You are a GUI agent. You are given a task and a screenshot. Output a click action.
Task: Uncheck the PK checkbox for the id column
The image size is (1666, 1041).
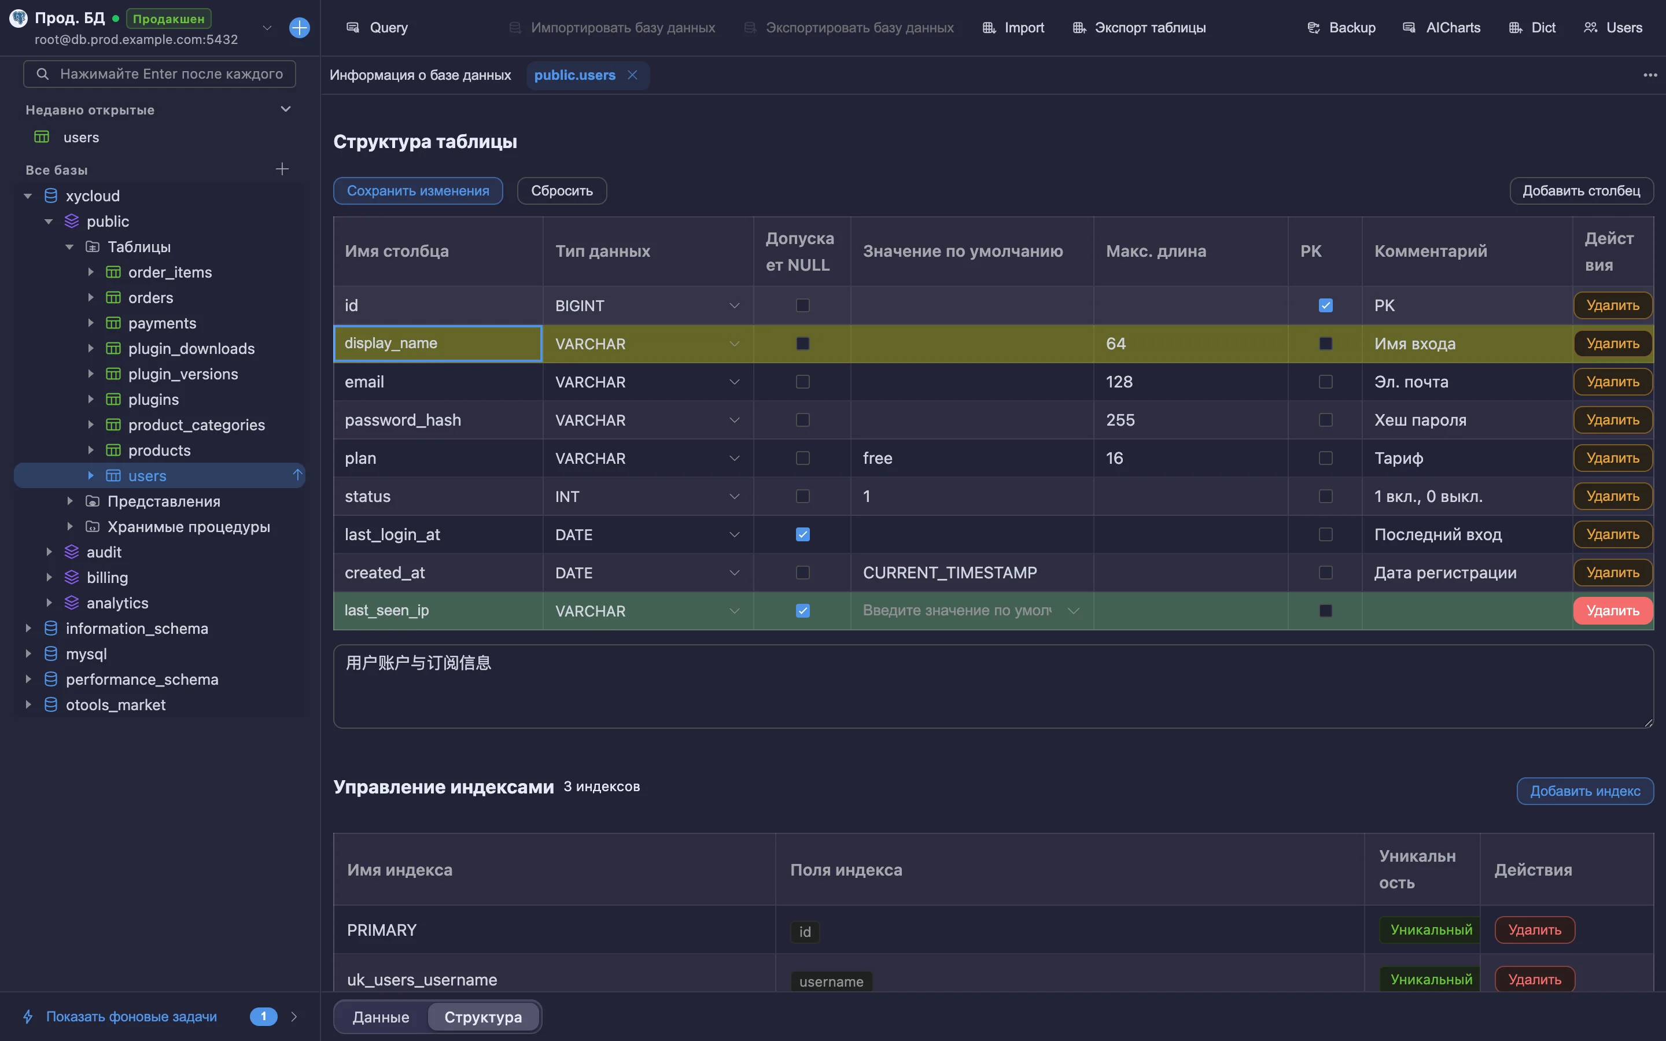click(1325, 305)
